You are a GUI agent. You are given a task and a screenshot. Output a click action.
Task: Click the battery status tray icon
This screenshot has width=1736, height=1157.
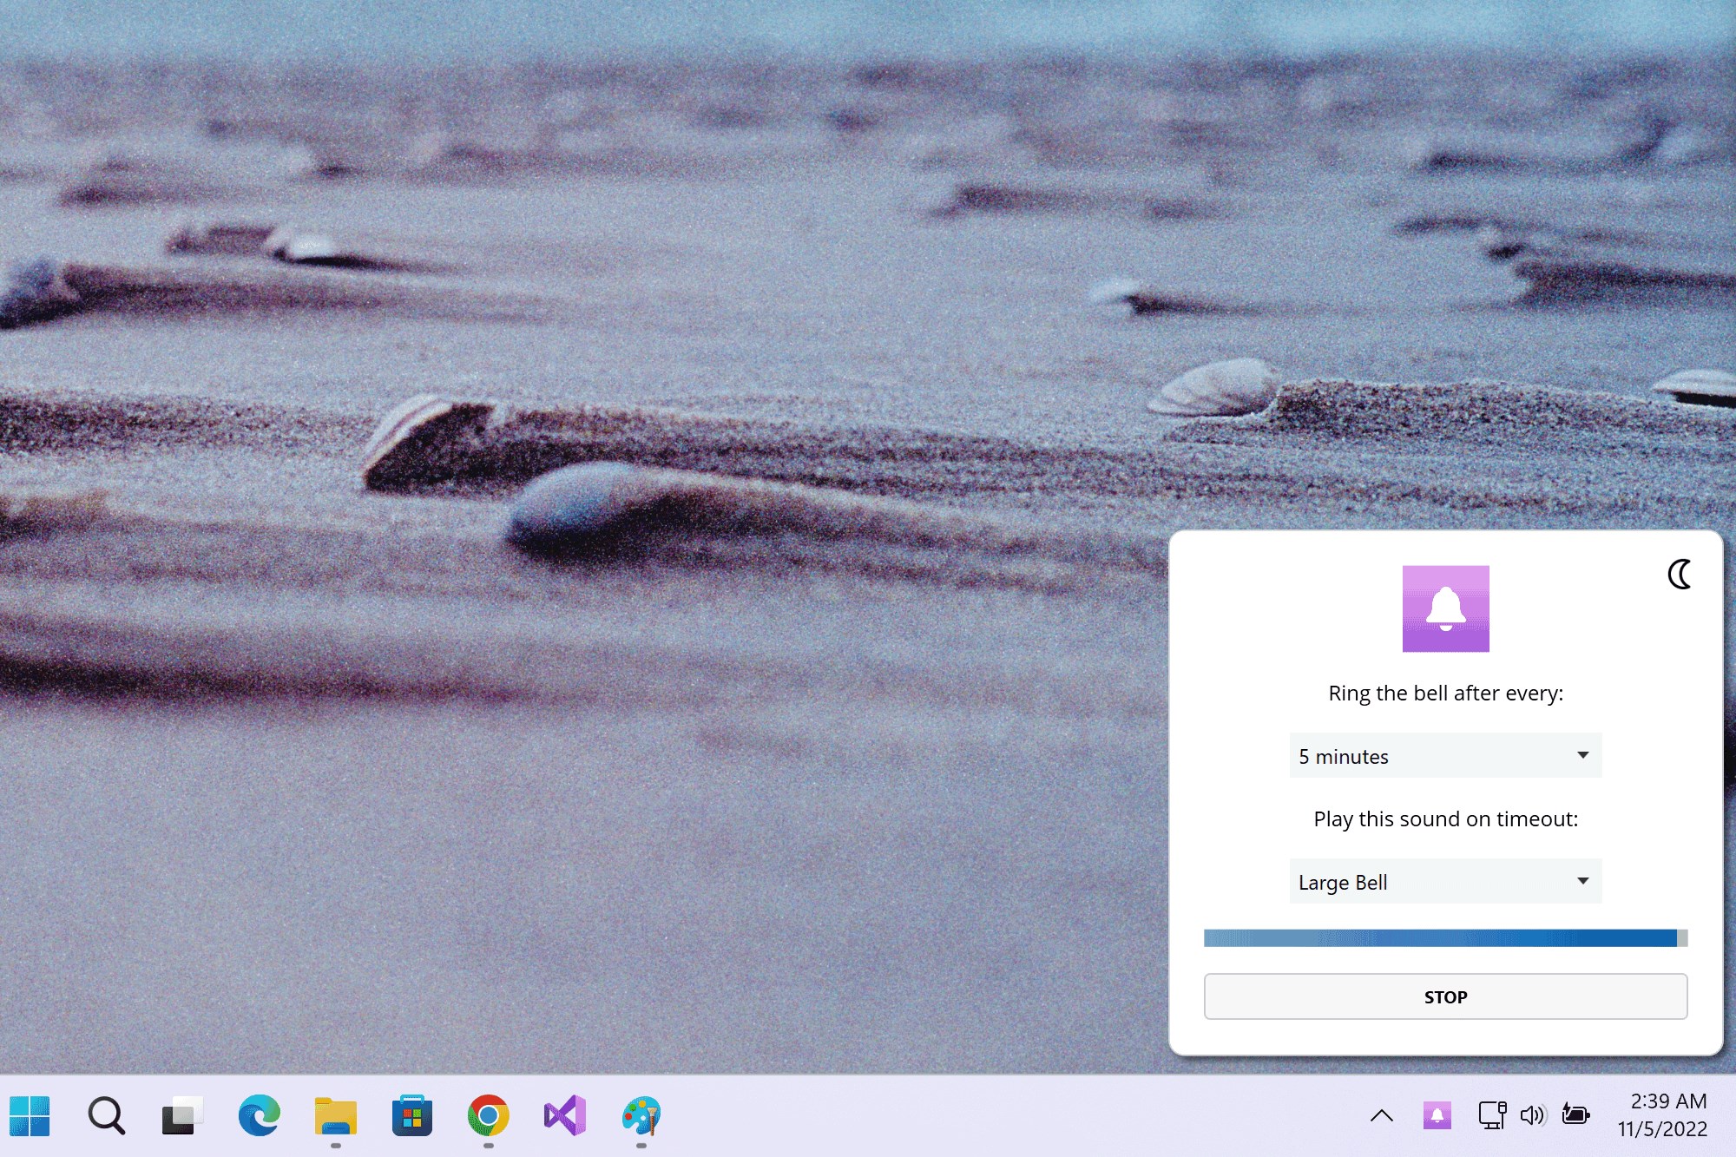click(x=1575, y=1114)
